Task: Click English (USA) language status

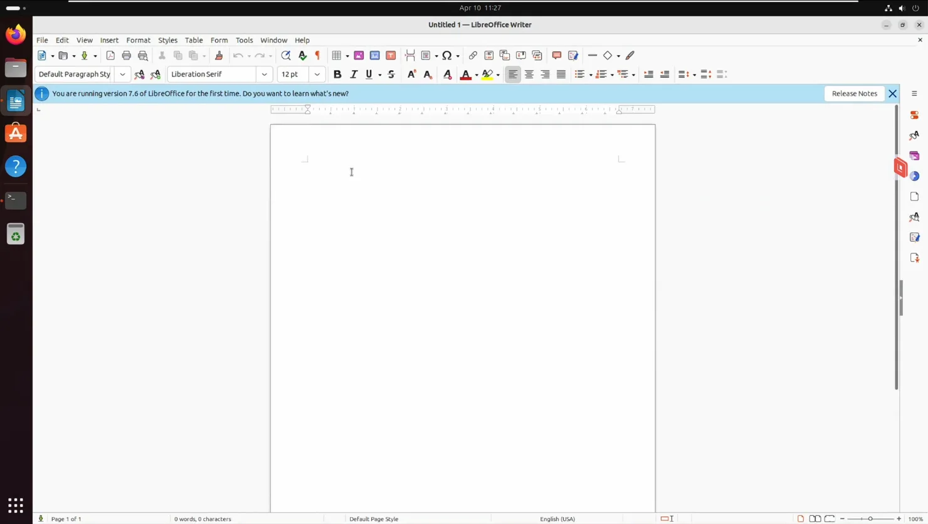Action: (557, 519)
